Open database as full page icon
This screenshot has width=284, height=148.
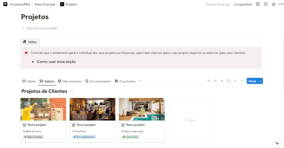point(235,81)
